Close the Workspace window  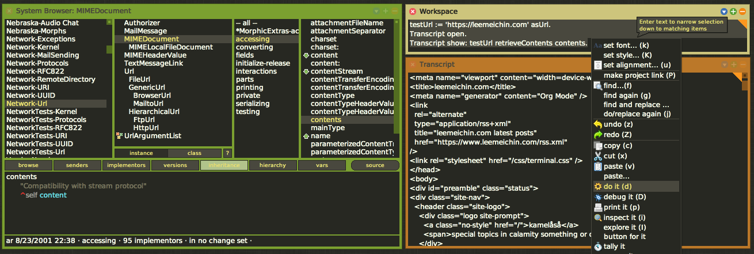pos(413,12)
